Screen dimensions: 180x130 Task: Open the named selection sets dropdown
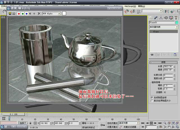click(x=152, y=11)
